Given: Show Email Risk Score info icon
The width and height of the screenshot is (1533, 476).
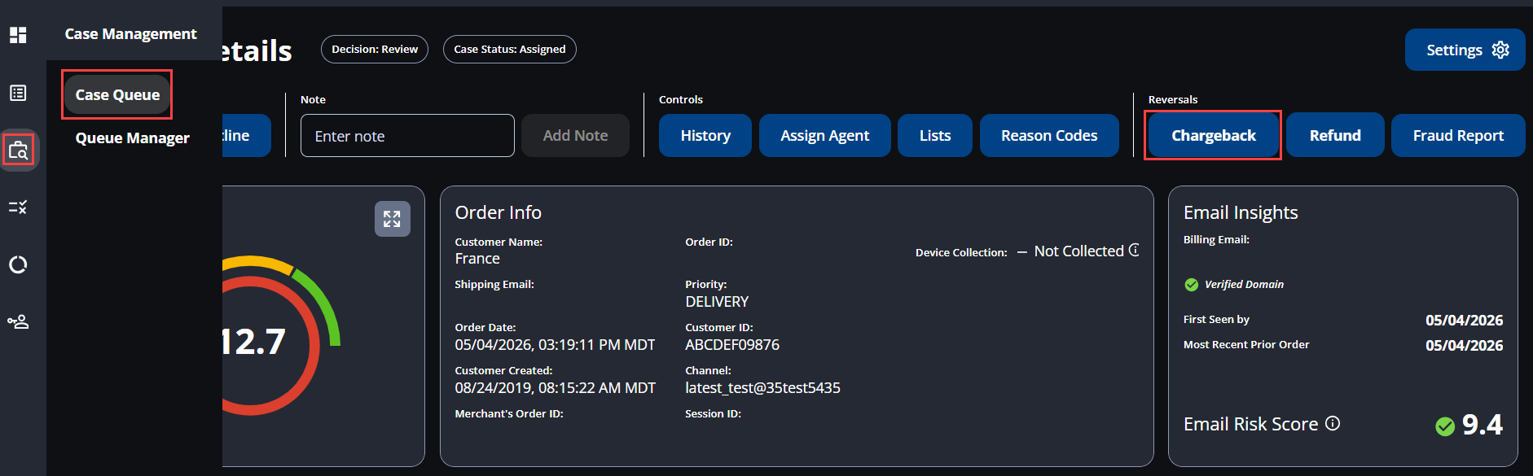Looking at the screenshot, I should pyautogui.click(x=1333, y=423).
